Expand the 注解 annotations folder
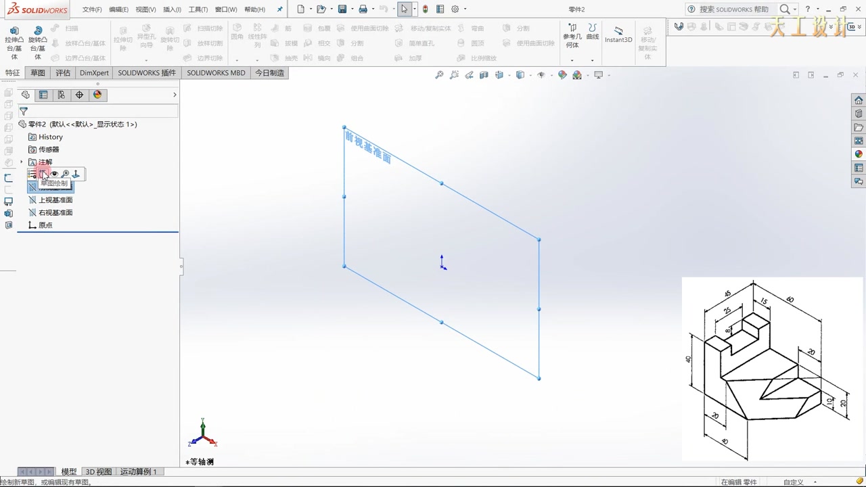866x487 pixels. tap(22, 162)
